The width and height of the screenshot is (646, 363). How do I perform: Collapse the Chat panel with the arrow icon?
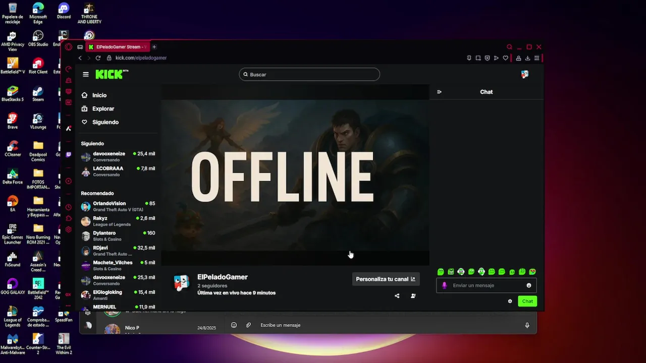click(x=439, y=92)
